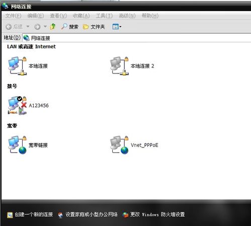Screen dimensions: 251x226
Task: Open the 收藏(A) menu
Action: tap(81, 16)
